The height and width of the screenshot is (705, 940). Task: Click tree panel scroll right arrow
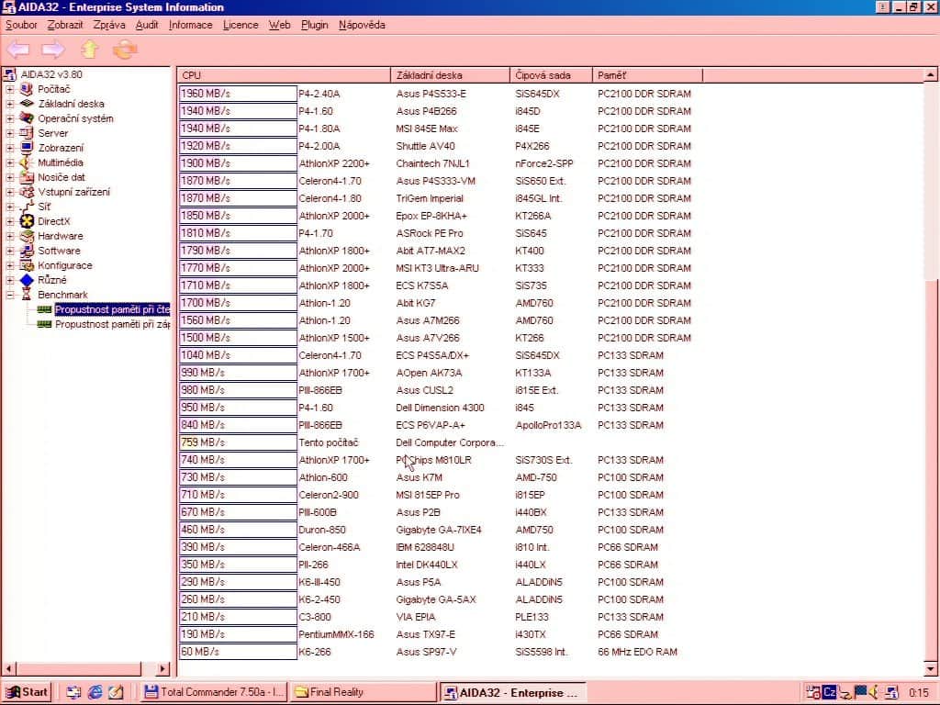coord(163,668)
